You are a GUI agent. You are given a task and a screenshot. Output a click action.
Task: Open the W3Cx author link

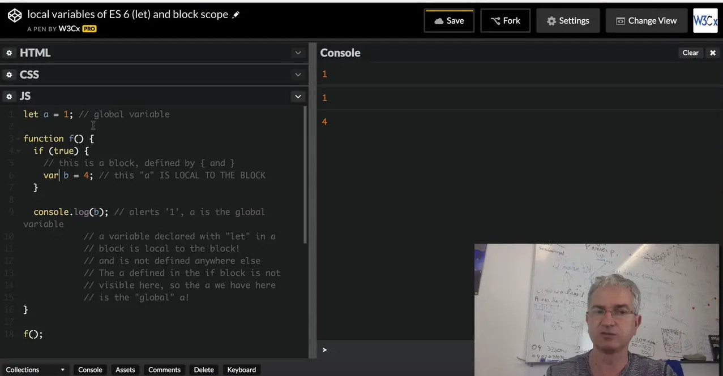(x=69, y=28)
